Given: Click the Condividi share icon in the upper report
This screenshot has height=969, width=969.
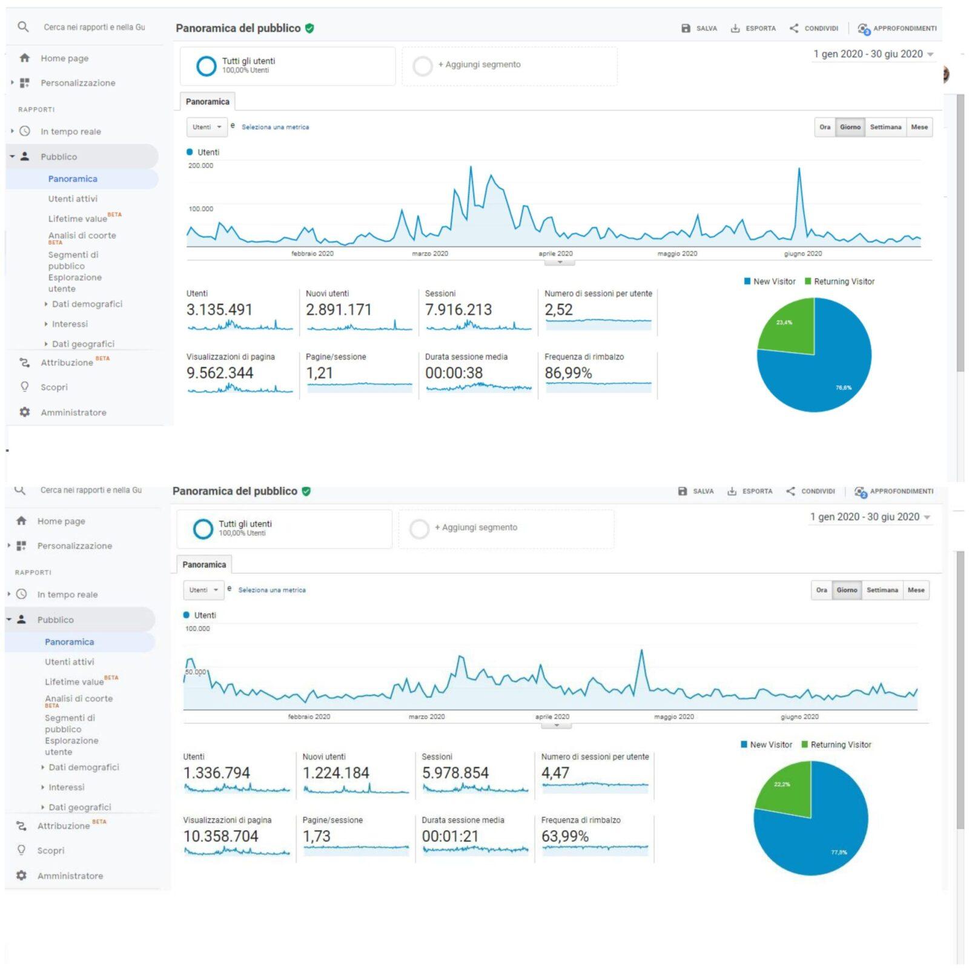Looking at the screenshot, I should (x=794, y=28).
